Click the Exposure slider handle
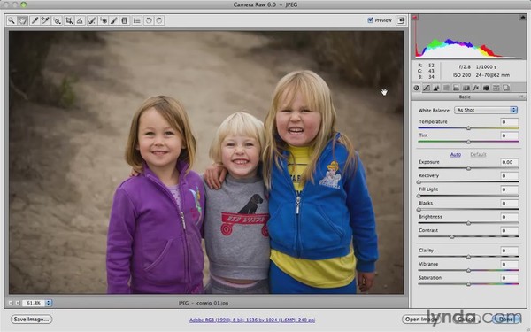Viewport: 531px width, 332px height. tap(469, 168)
